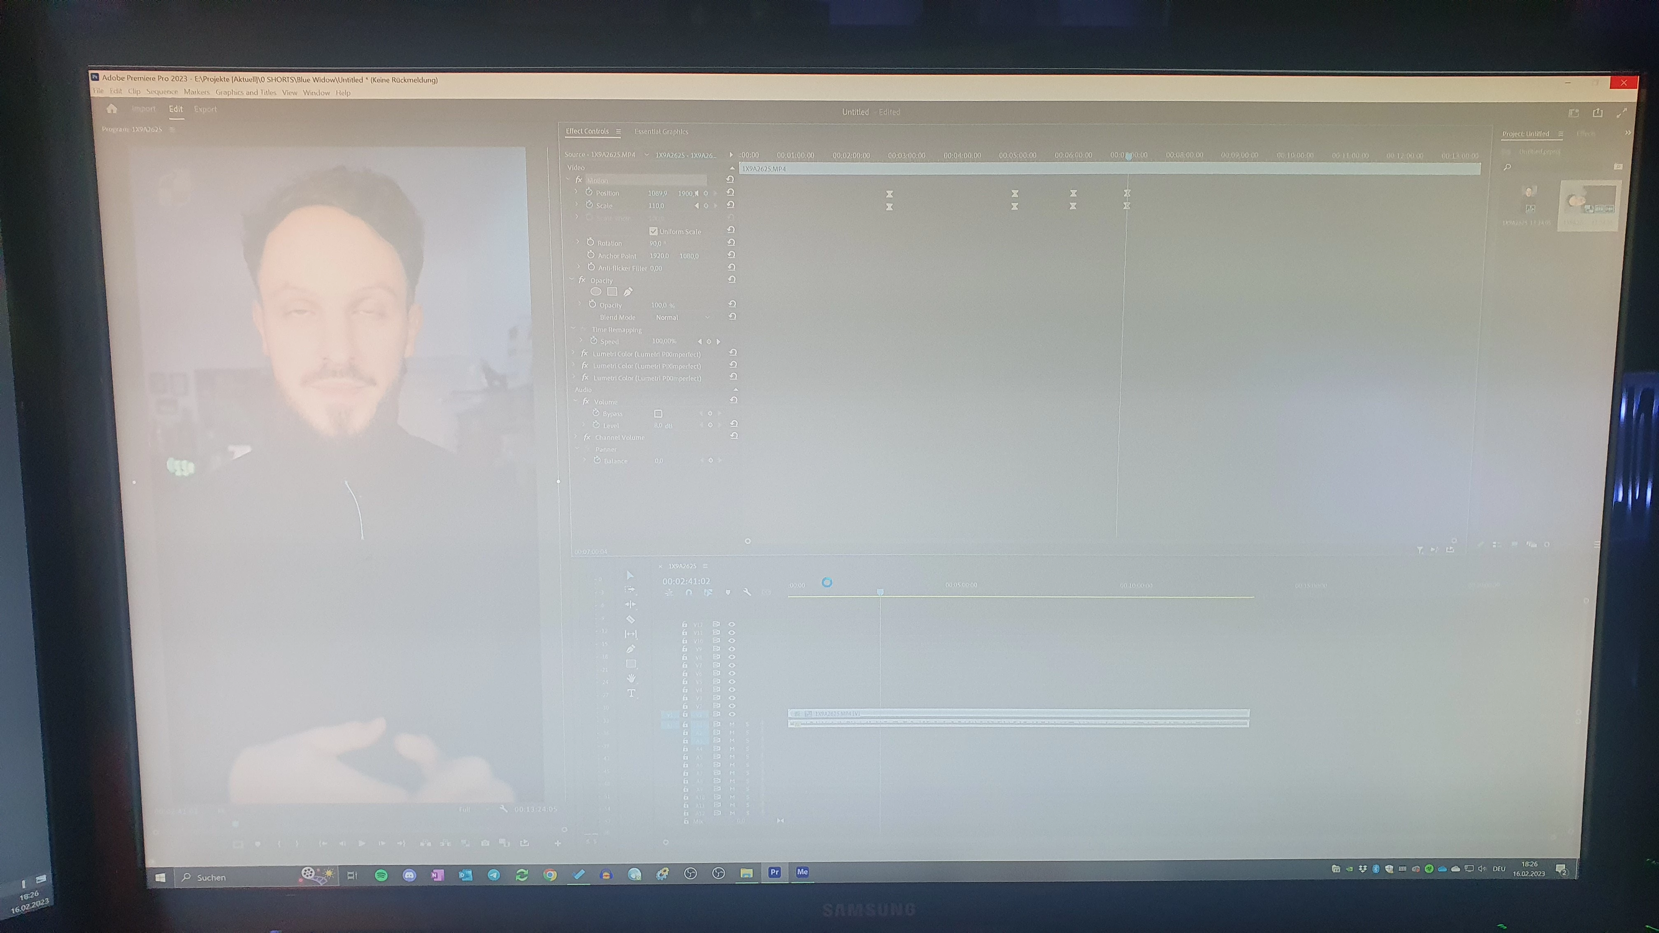
Task: Hide the V12 track output eye
Action: point(732,624)
